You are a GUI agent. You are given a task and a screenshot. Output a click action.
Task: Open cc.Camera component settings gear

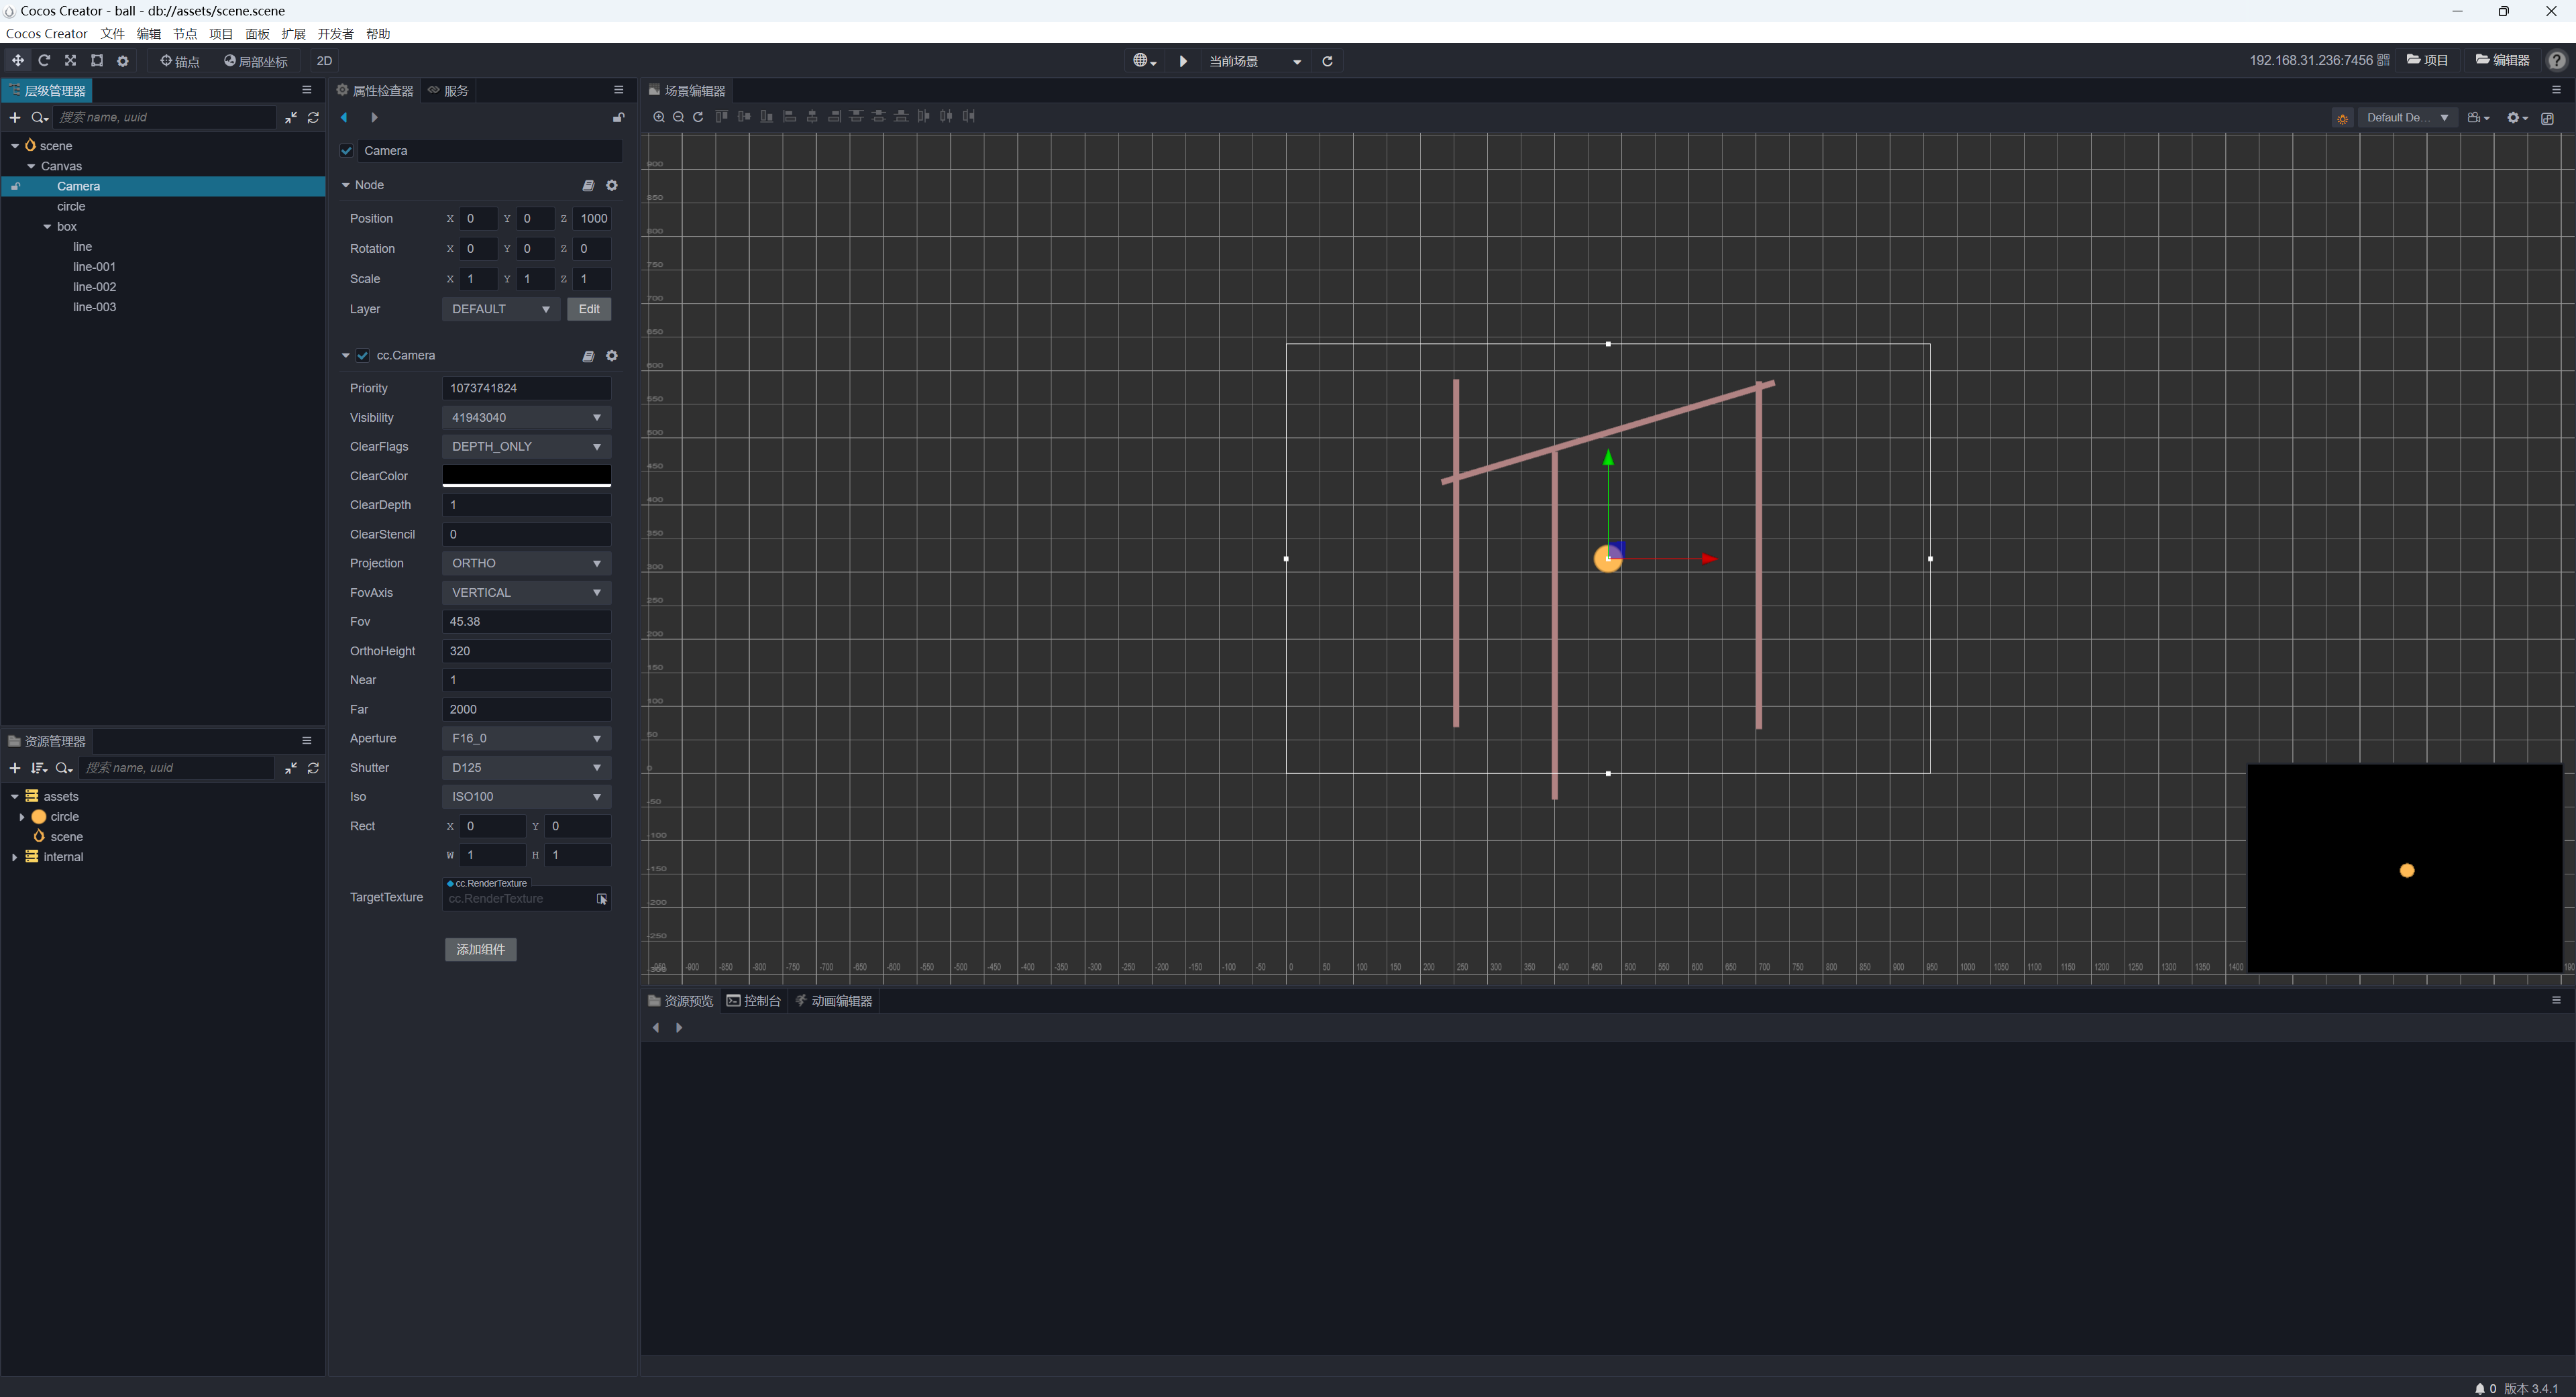click(x=612, y=356)
